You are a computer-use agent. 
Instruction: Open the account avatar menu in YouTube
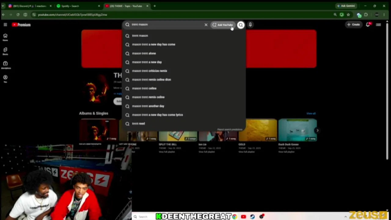378,25
